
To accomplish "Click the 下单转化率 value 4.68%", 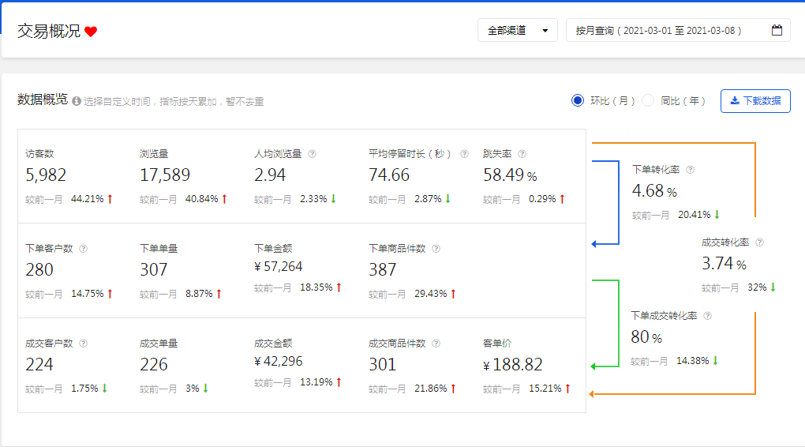I will click(x=654, y=191).
